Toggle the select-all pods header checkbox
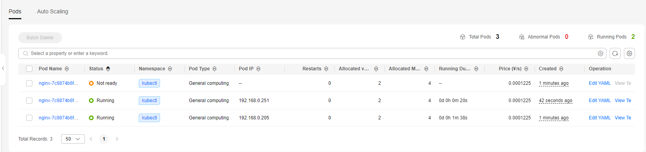Image resolution: width=646 pixels, height=152 pixels. 29,69
